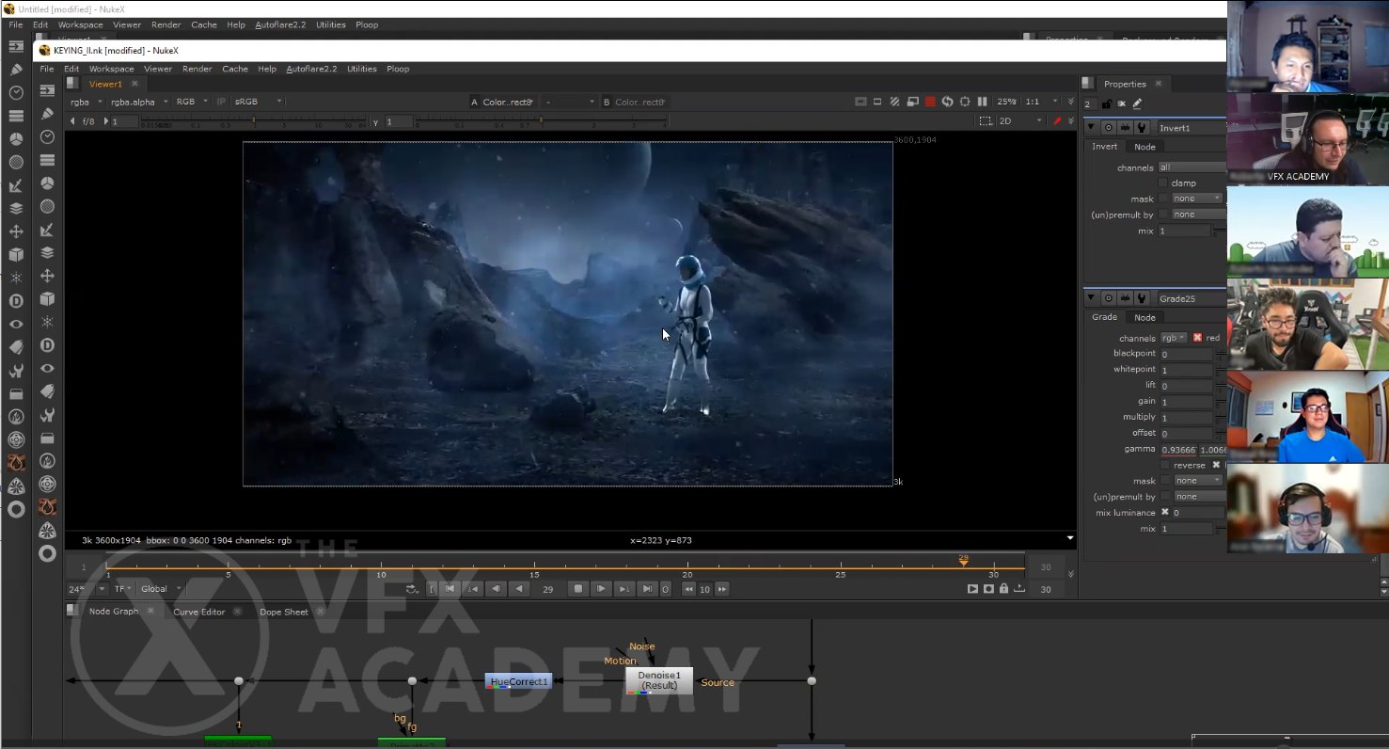Click the pencil edit icon in Properties
The image size is (1389, 749).
tap(1137, 104)
